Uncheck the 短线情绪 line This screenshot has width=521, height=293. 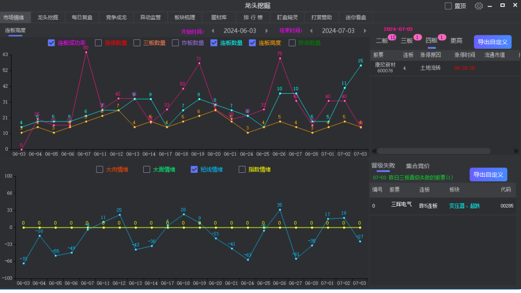pos(194,169)
